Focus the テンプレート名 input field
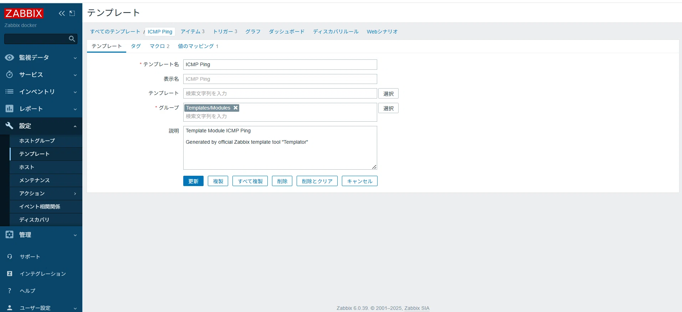The width and height of the screenshot is (682, 312). [x=280, y=64]
